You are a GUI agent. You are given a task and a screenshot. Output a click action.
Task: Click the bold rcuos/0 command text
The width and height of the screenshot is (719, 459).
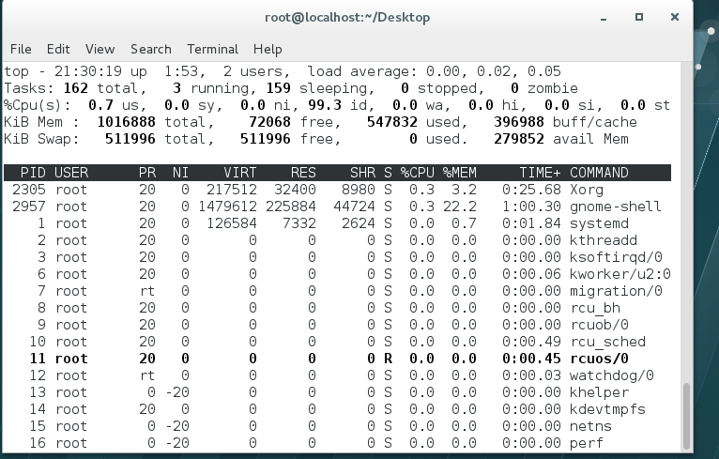click(x=599, y=359)
